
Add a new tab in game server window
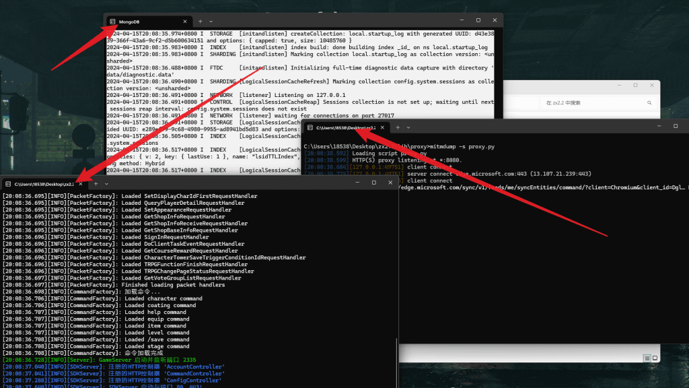tap(96, 184)
